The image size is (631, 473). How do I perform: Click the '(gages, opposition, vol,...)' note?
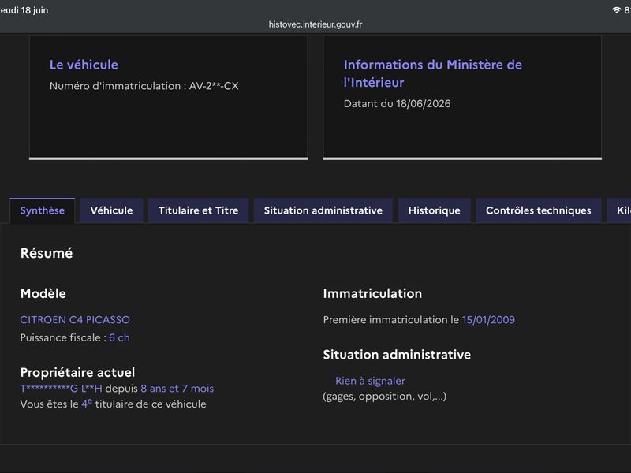(x=385, y=397)
